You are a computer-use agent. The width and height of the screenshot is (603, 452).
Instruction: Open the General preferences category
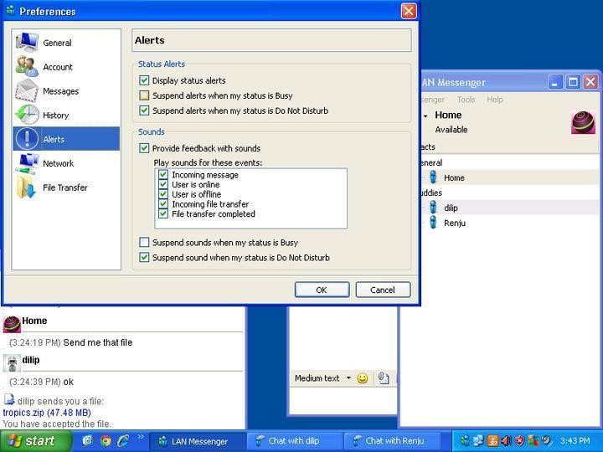click(x=57, y=43)
